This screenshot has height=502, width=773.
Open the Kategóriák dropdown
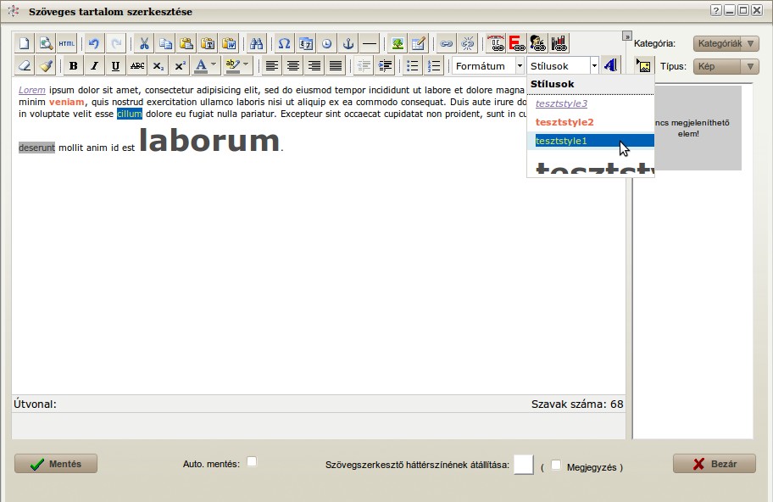726,43
